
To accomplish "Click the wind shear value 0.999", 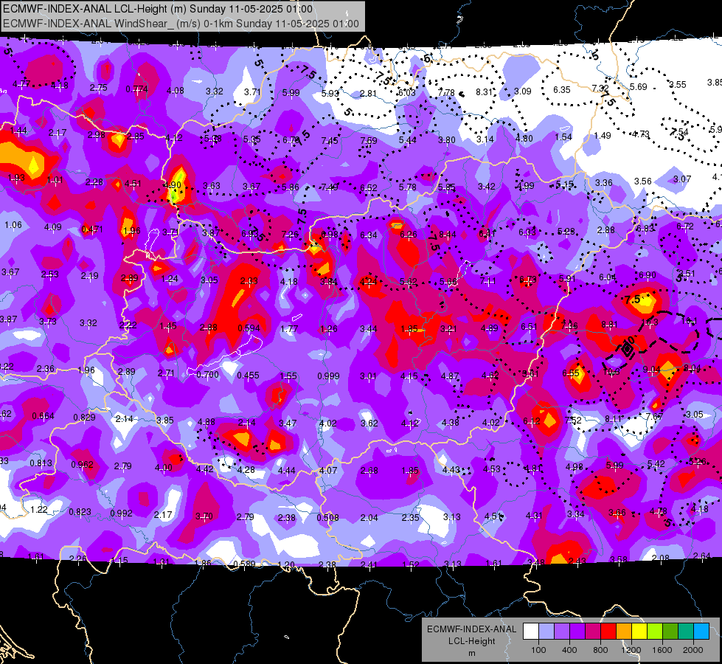I will click(x=328, y=376).
